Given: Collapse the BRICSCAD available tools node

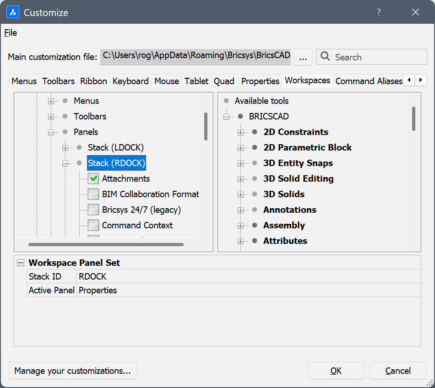Looking at the screenshot, I should [226, 117].
